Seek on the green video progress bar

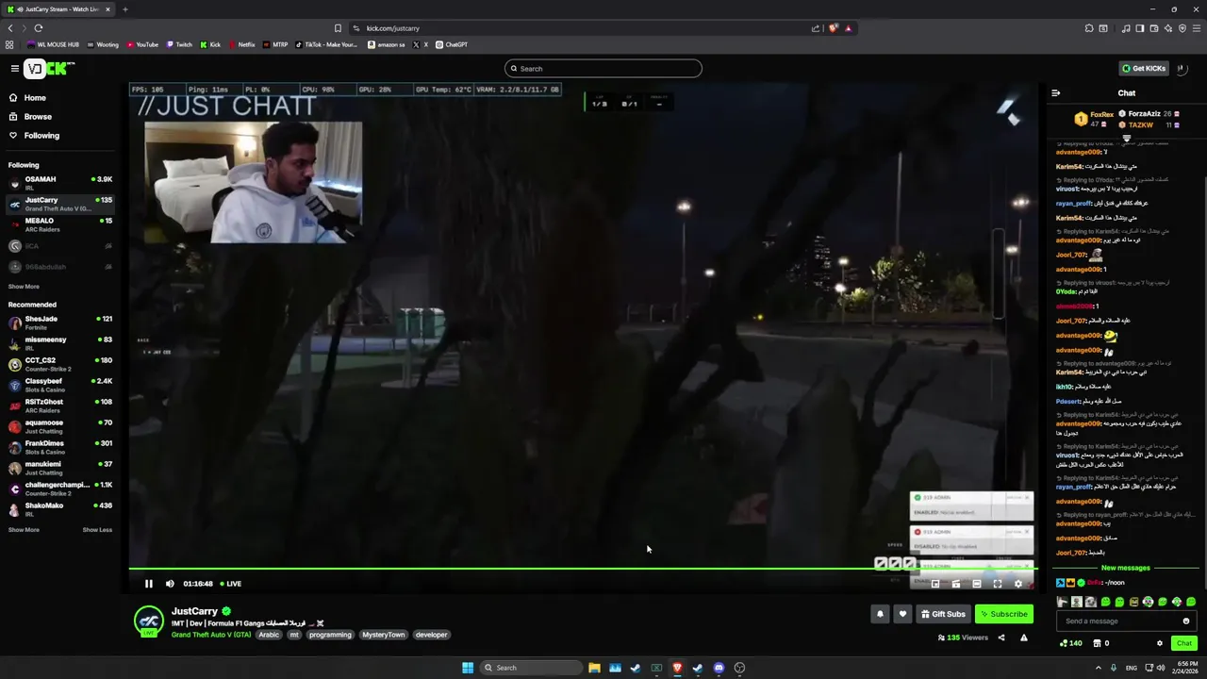(x=583, y=568)
